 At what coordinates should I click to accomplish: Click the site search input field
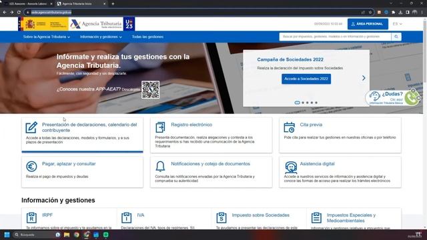tap(335, 37)
